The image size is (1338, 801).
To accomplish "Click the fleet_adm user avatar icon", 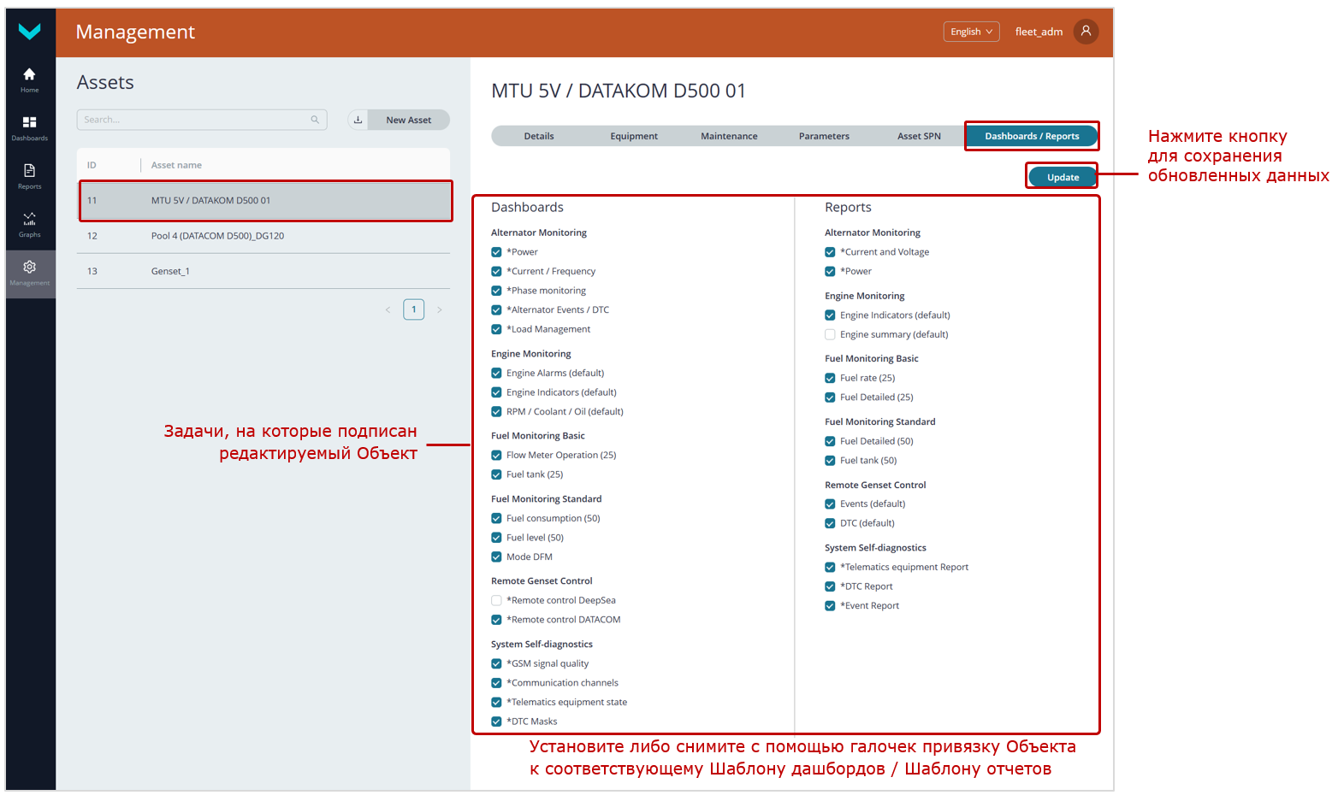I will point(1086,32).
